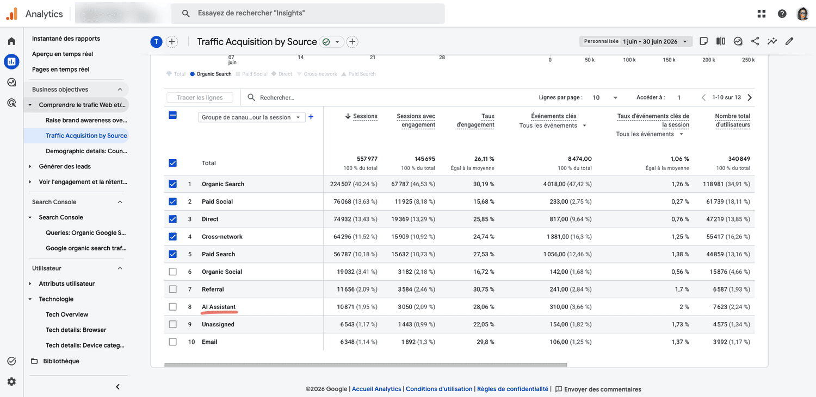Click the compare columns icon
The width and height of the screenshot is (816, 397).
coord(721,41)
